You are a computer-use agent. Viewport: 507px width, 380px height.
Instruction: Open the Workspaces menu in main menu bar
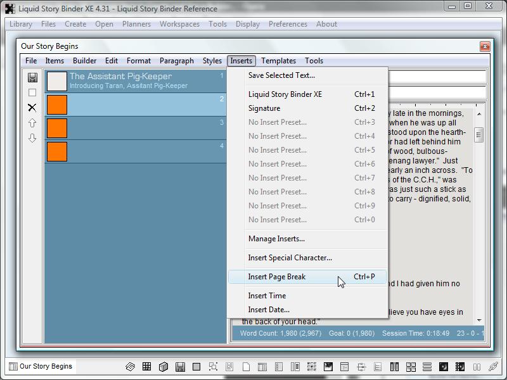click(179, 24)
